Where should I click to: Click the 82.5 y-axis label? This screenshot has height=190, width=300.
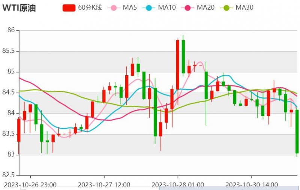tap(9, 175)
